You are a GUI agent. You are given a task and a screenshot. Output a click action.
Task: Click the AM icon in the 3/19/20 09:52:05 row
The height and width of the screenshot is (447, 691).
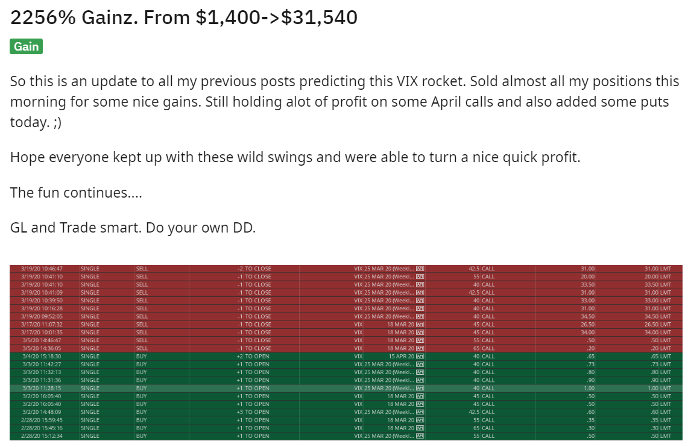(420, 316)
